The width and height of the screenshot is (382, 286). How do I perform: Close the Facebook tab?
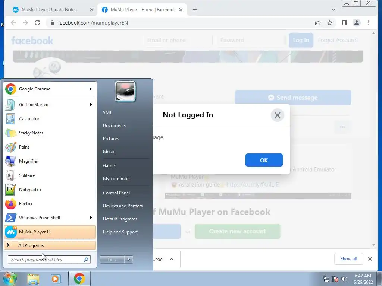(x=181, y=10)
